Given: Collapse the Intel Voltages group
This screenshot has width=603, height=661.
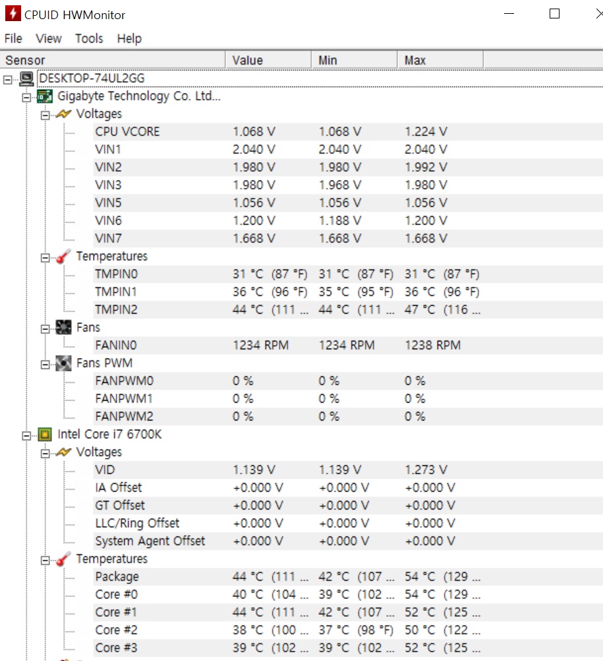Looking at the screenshot, I should click(45, 453).
